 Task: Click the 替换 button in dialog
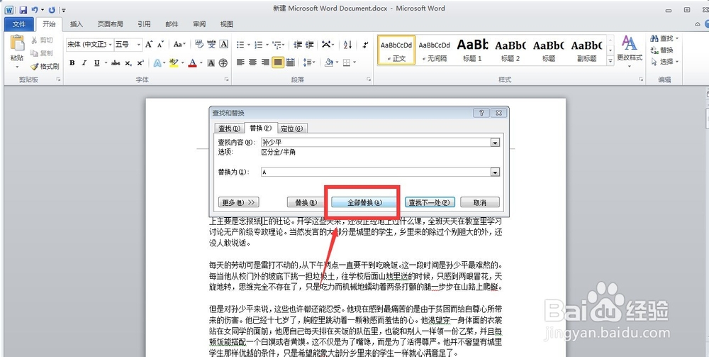(x=306, y=202)
